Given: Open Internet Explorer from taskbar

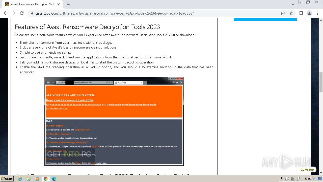Looking at the screenshot, I should 20,179.
